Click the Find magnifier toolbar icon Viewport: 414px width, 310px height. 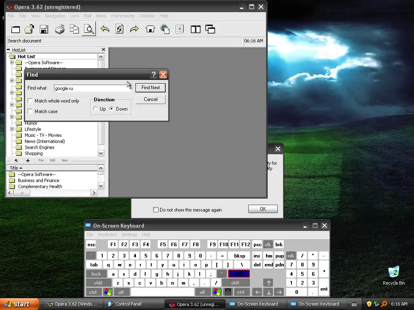[x=89, y=29]
